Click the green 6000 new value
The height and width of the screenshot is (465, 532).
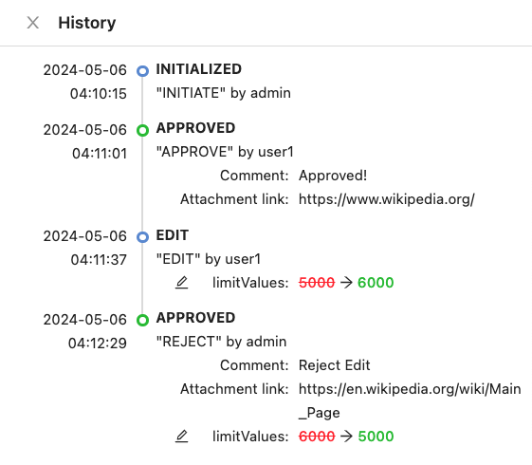[376, 283]
